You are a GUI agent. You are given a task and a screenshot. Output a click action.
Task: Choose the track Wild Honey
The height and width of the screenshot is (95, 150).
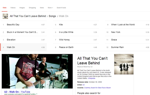(x=76, y=40)
